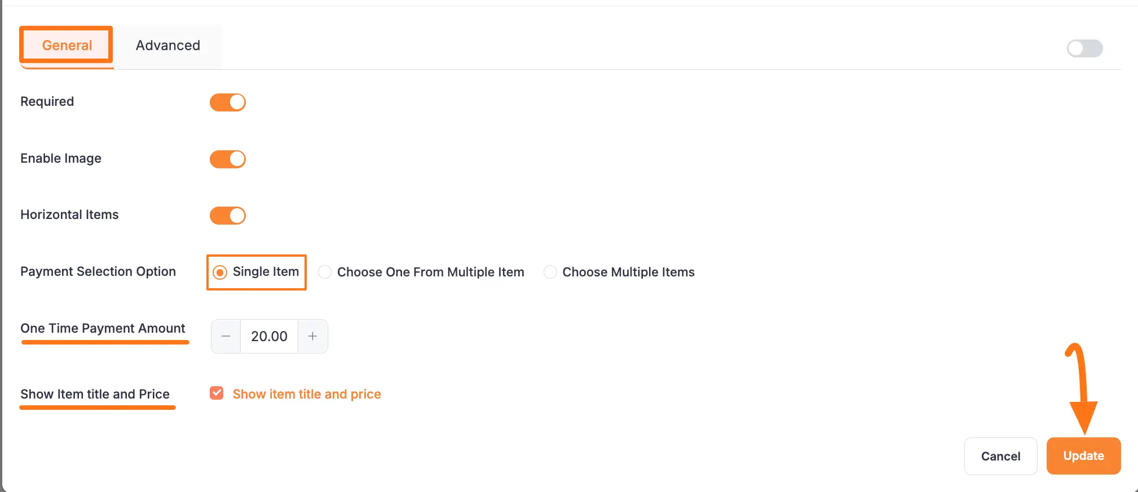Turn off the Horizontal Items switch
The image size is (1138, 492).
[x=228, y=216]
